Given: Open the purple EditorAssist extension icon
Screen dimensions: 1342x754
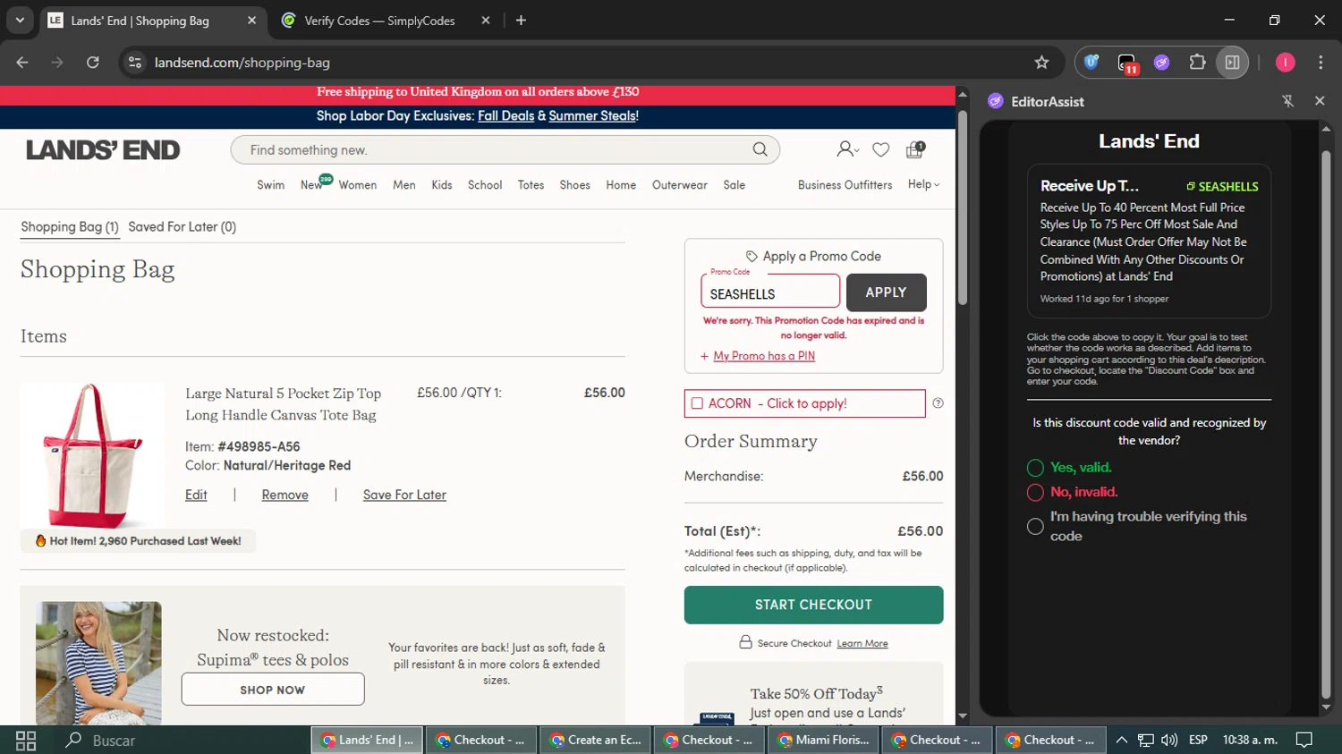Looking at the screenshot, I should [x=1161, y=63].
